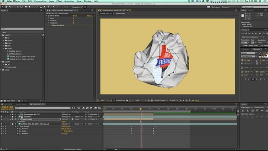Screen dimensions: 268x151
Task: Collapse the COMPS folder in Project panel
Action: click(1, 62)
